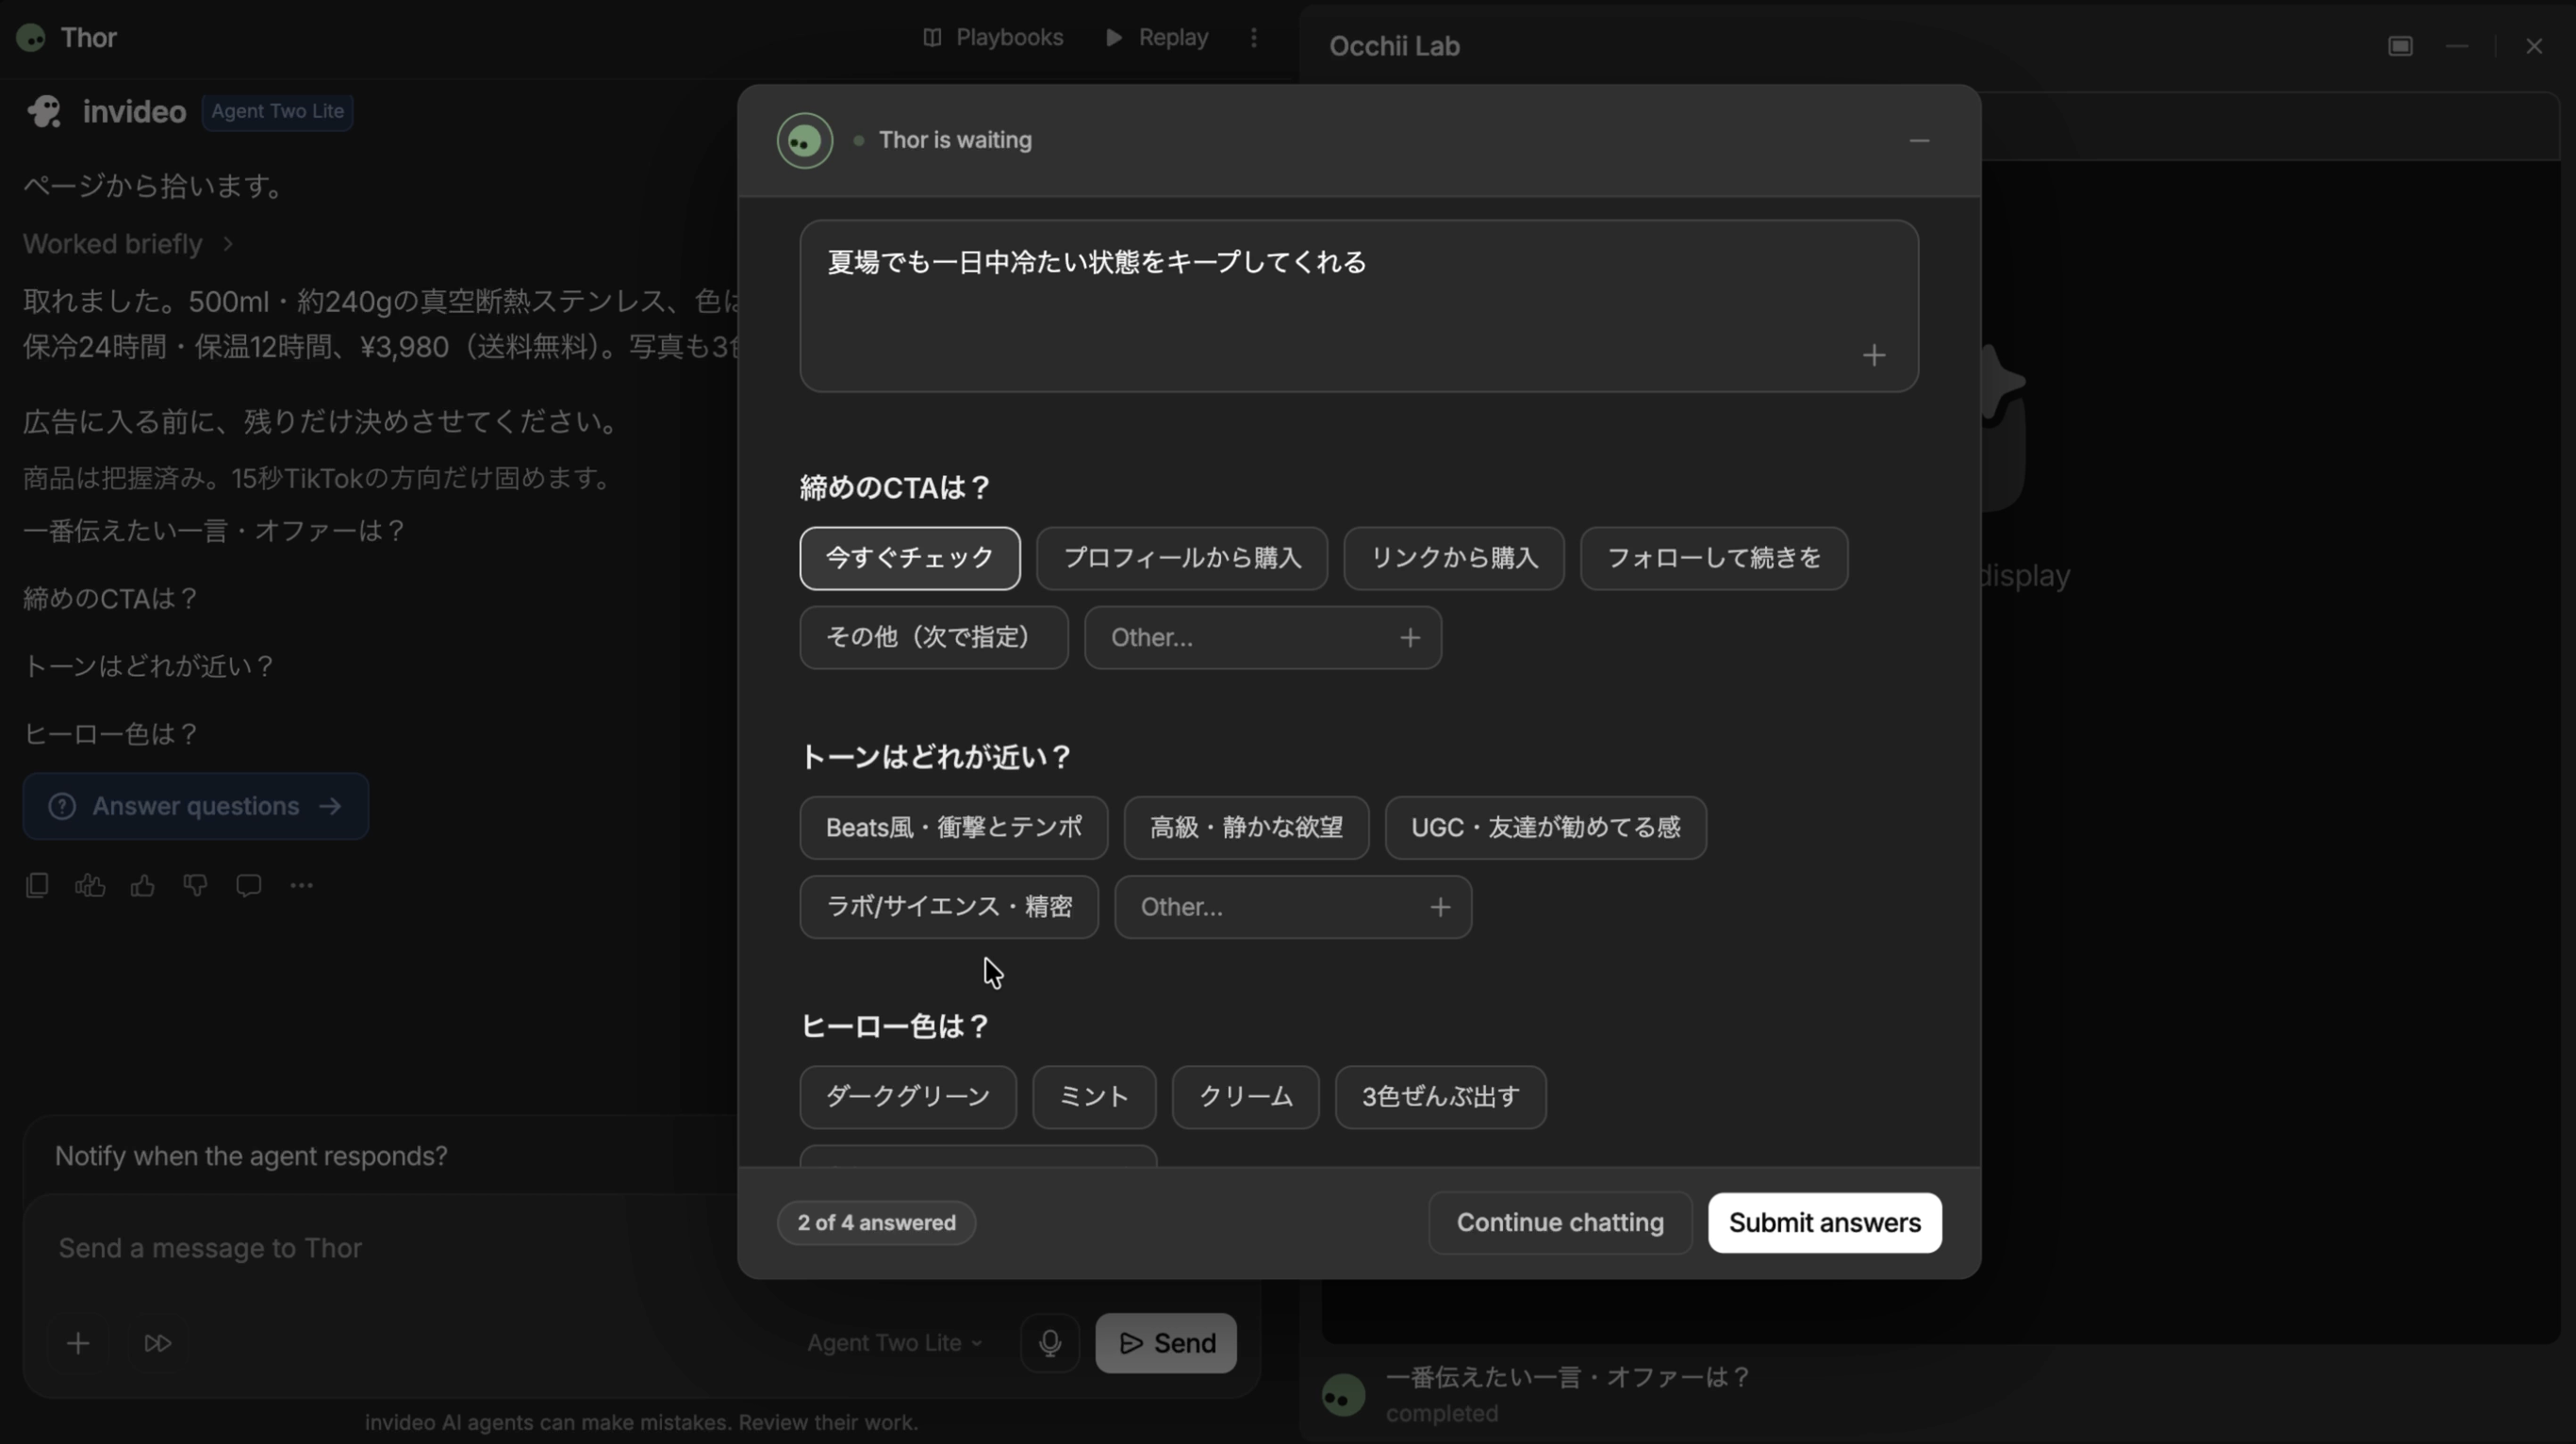2576x1444 pixels.
Task: Open the Agent Two Lite model dropdown
Action: click(894, 1344)
